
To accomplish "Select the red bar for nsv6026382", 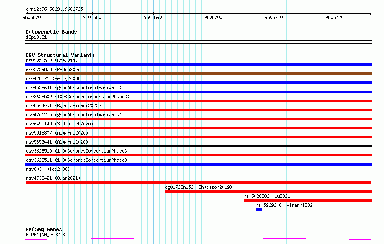I will [x=308, y=200].
